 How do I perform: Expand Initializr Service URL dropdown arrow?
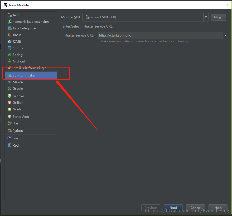[225, 35]
